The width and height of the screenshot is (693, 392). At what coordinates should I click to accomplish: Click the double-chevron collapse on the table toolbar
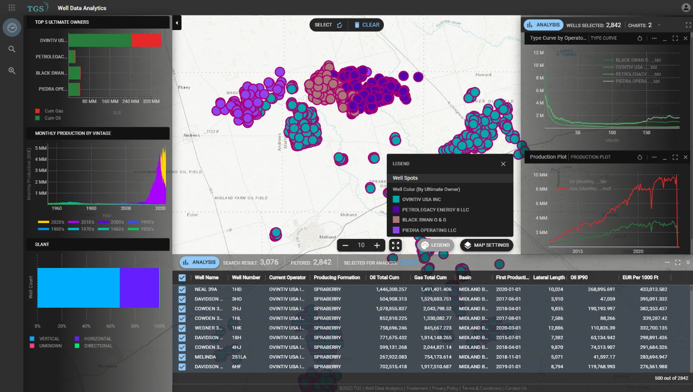(x=688, y=262)
